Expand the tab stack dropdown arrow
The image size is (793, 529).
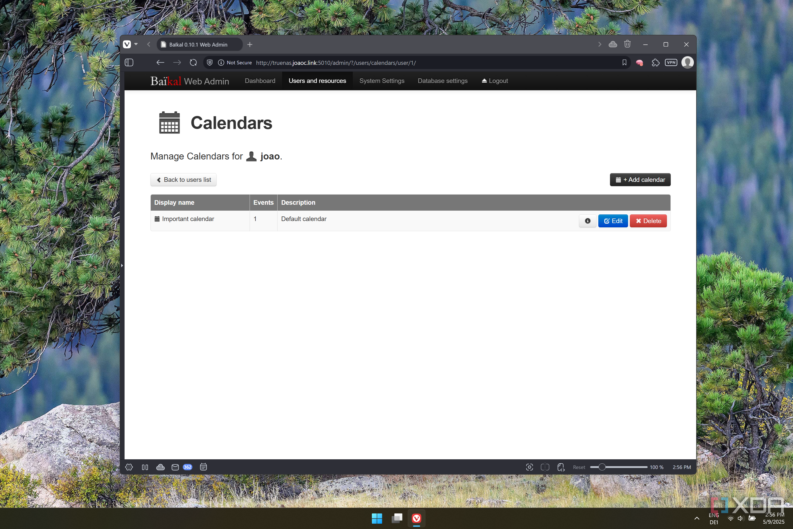136,45
